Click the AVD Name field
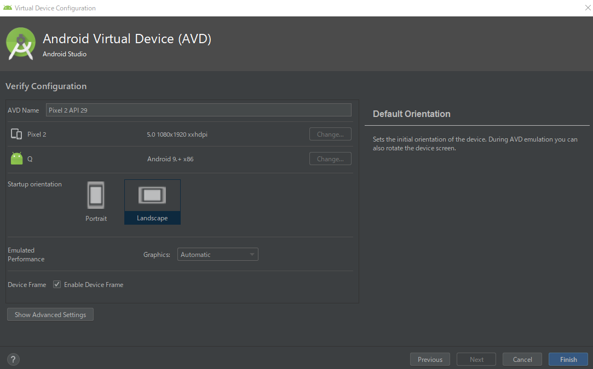Viewport: 593px width, 369px height. [199, 110]
